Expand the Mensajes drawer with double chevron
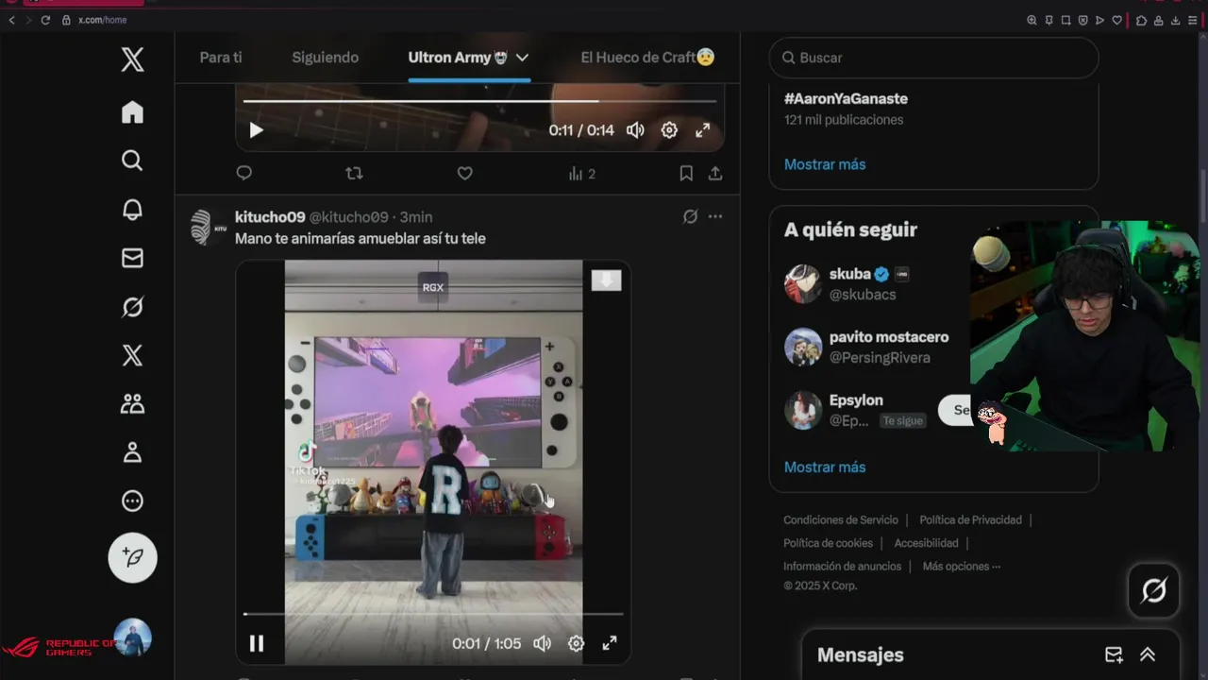 [1148, 654]
